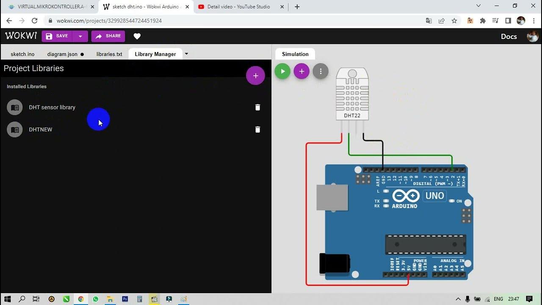
Task: Change the ENG input language
Action: coord(498,299)
